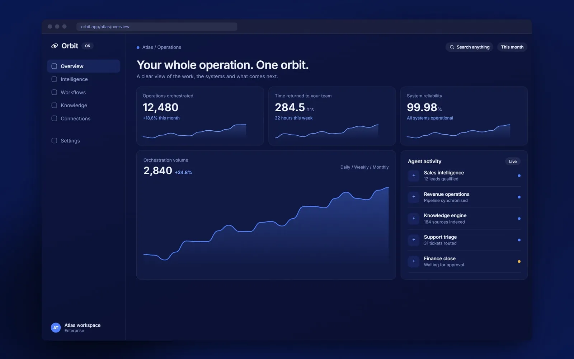
Task: Click the Knowledge engine plus icon
Action: pyautogui.click(x=414, y=218)
